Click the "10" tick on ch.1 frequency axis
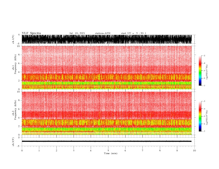219x169 pixels. (19, 46)
